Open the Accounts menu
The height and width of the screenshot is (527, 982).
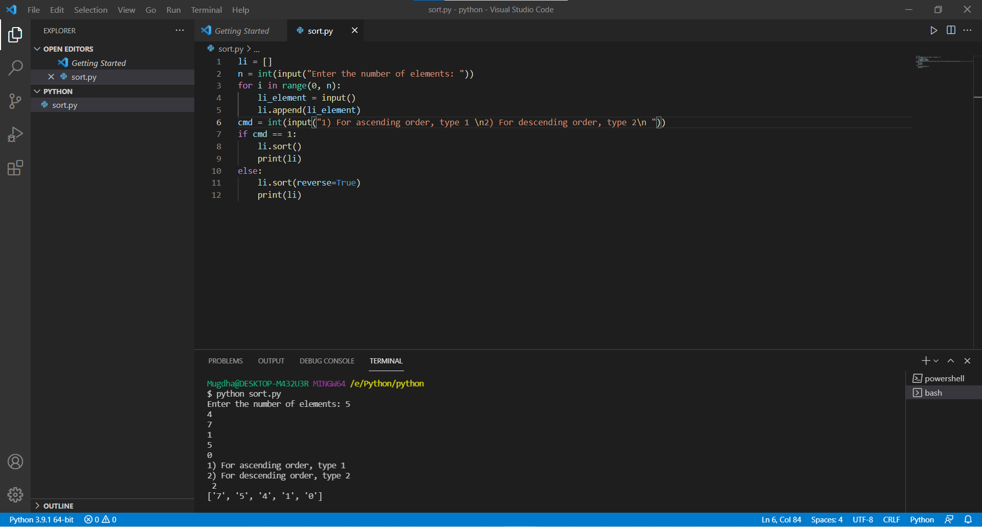tap(15, 462)
